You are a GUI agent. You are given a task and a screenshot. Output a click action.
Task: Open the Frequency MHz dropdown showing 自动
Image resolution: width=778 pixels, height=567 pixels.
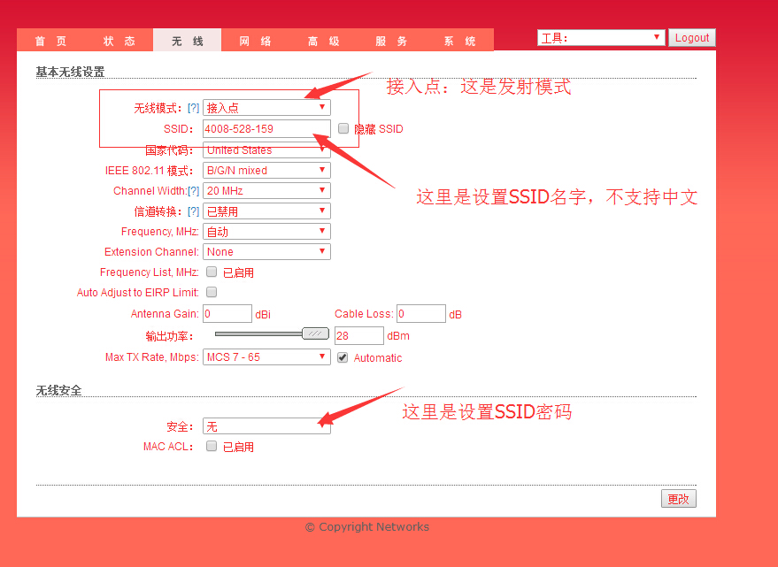(x=266, y=232)
